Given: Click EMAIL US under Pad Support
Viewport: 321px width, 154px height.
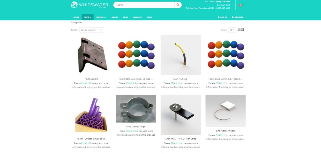Looking at the screenshot, I should (86, 83).
